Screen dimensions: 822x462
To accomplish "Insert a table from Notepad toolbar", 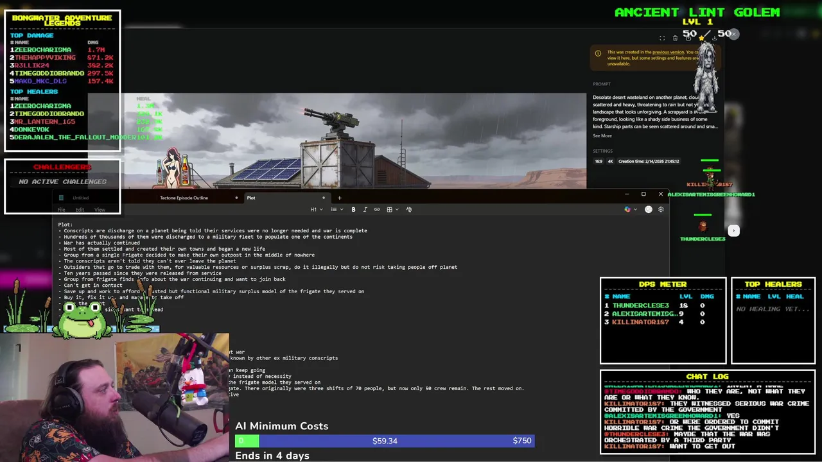I will pos(389,209).
